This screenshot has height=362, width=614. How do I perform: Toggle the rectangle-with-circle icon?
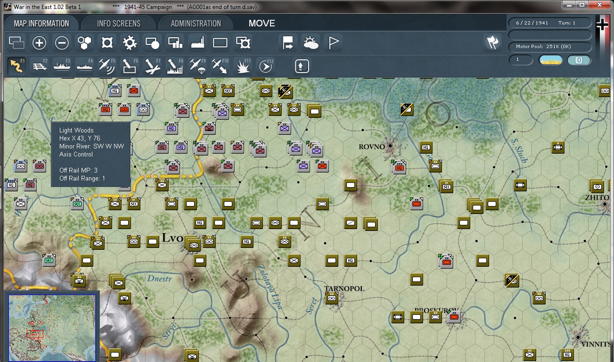click(x=152, y=43)
